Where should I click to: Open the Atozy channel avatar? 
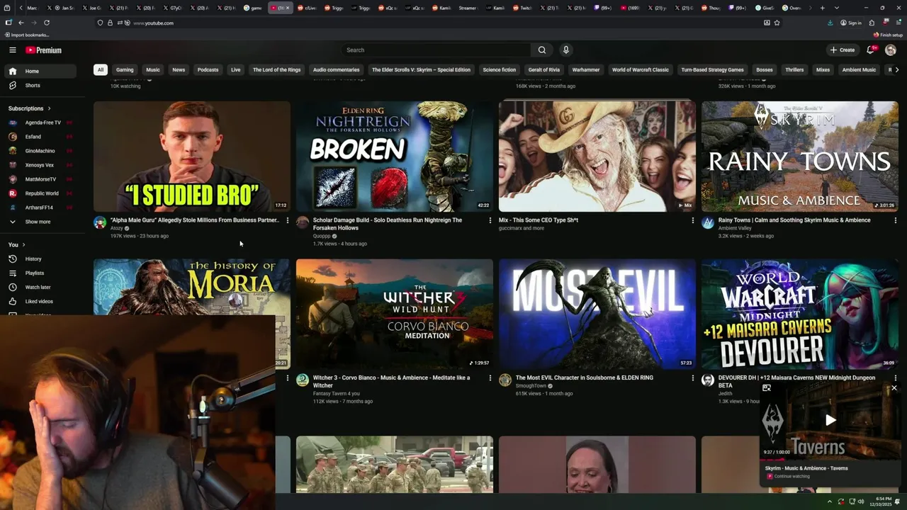click(x=100, y=223)
